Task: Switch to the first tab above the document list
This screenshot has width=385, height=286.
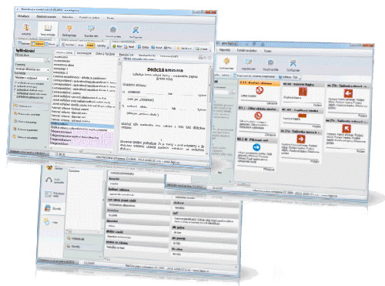Action: click(64, 52)
